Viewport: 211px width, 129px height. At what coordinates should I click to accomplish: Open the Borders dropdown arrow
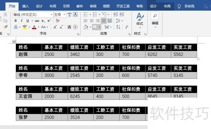(99, 27)
